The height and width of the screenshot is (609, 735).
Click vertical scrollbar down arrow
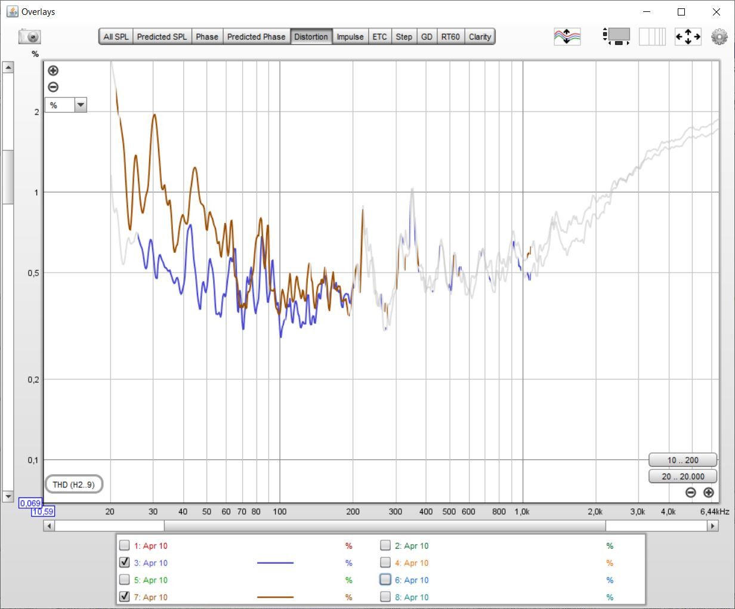pos(8,496)
